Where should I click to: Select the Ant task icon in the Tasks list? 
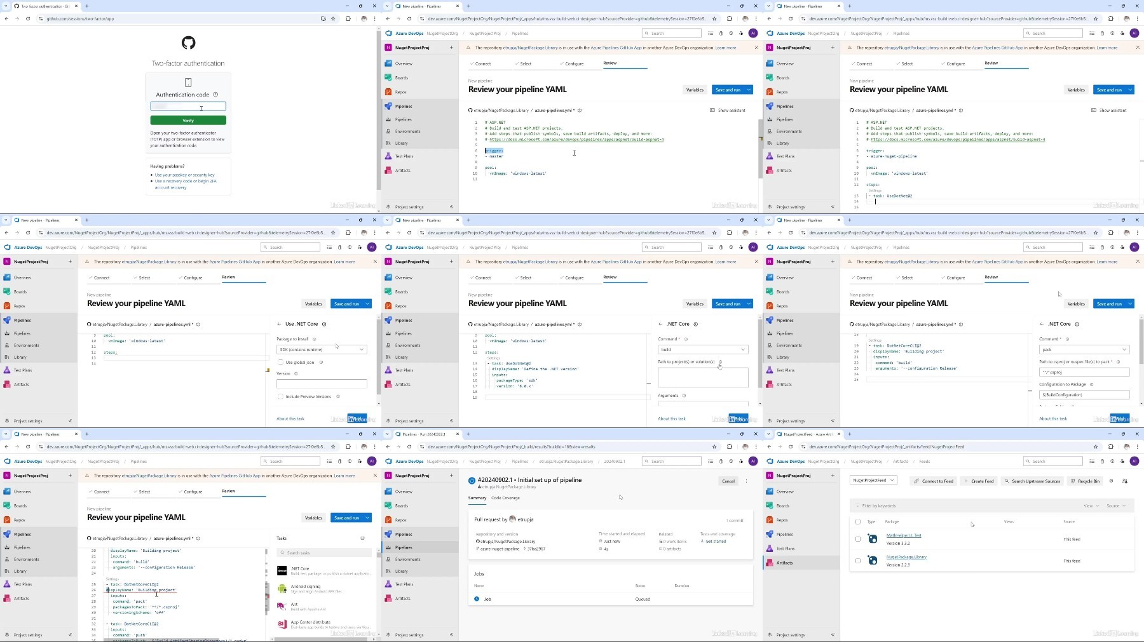[x=282, y=606]
